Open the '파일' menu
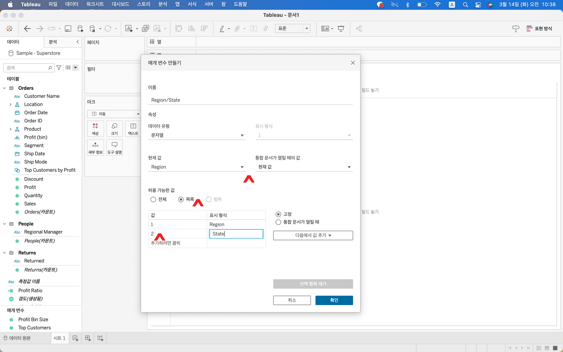 (53, 4)
